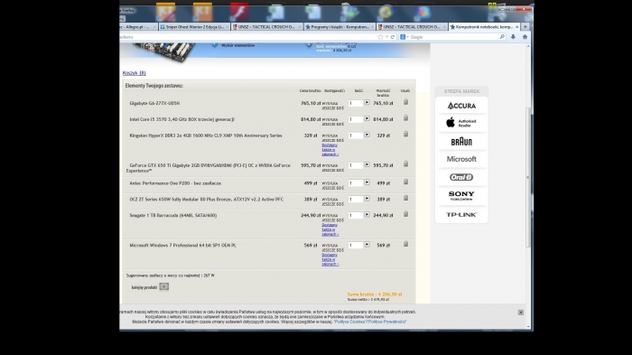Bookmark this page with the star icon
This screenshot has width=632, height=355.
pyautogui.click(x=380, y=37)
